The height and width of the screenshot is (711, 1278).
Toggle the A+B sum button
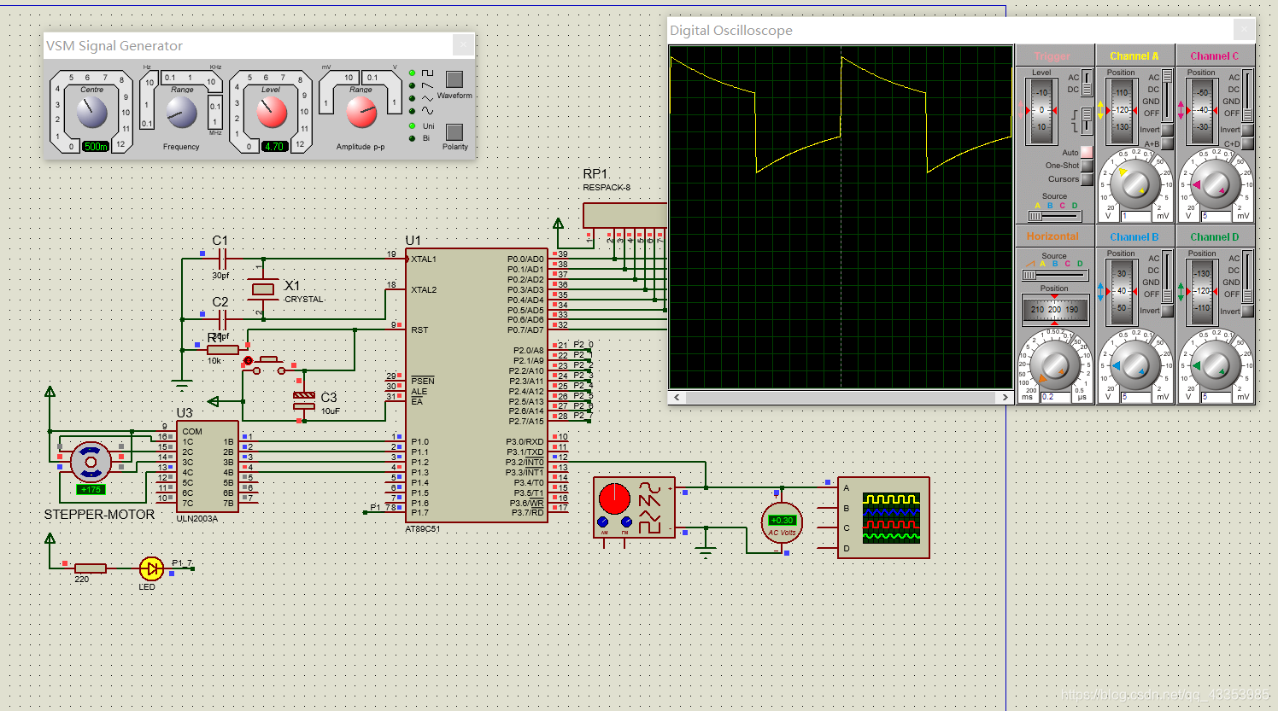click(1168, 143)
